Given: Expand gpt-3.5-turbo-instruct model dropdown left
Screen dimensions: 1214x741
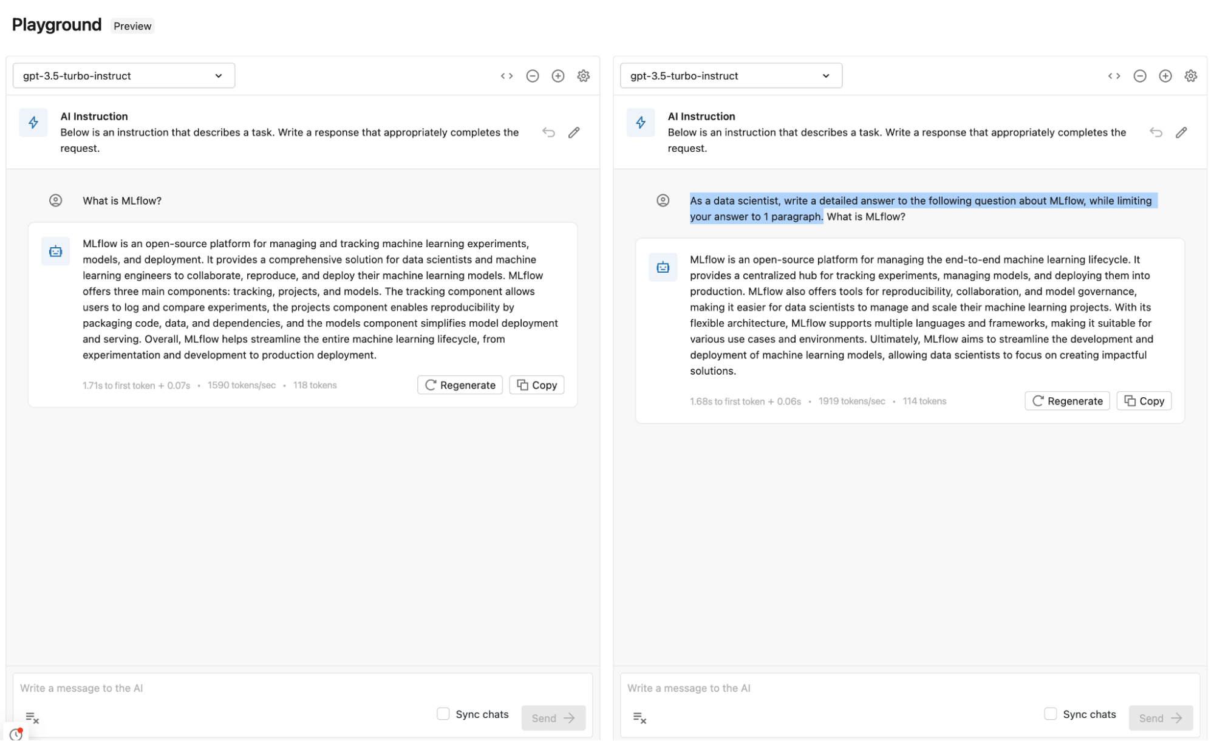Looking at the screenshot, I should point(122,75).
